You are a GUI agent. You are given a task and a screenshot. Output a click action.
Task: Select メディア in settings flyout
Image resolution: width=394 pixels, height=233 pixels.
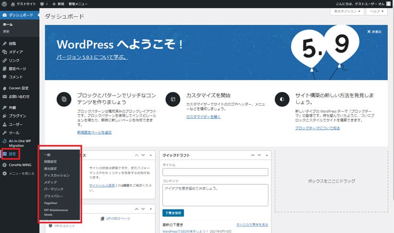[50, 182]
